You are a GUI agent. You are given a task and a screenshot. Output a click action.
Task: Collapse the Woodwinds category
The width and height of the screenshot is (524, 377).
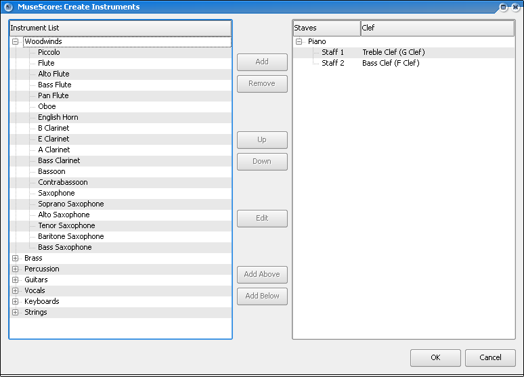pos(15,41)
